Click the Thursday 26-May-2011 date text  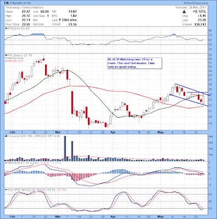tap(191, 8)
